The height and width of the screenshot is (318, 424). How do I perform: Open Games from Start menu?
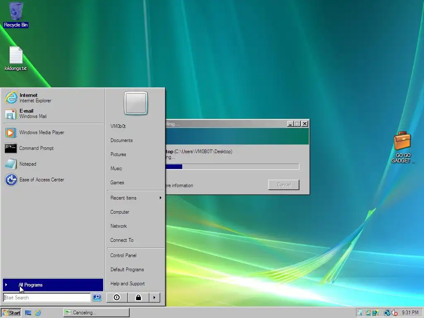[x=136, y=183]
